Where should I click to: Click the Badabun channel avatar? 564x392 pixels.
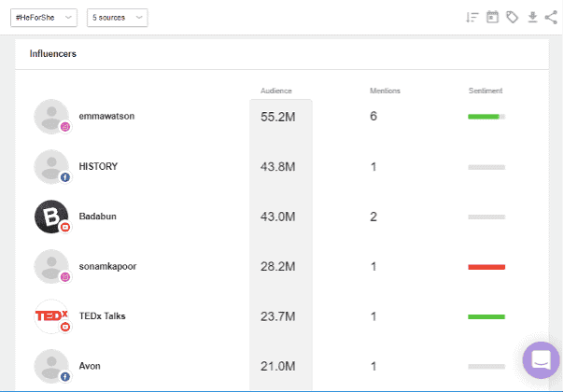tap(50, 217)
